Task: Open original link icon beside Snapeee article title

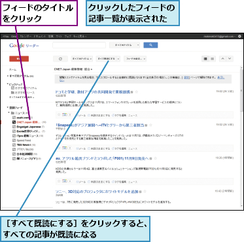Action: [x=146, y=126]
